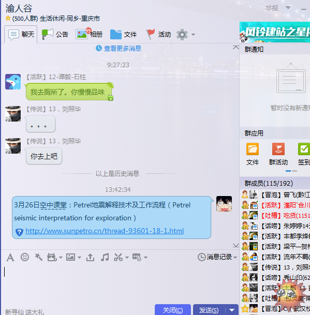Open the emoji smiley picker
Image resolution: width=310 pixels, height=315 pixels.
25,257
